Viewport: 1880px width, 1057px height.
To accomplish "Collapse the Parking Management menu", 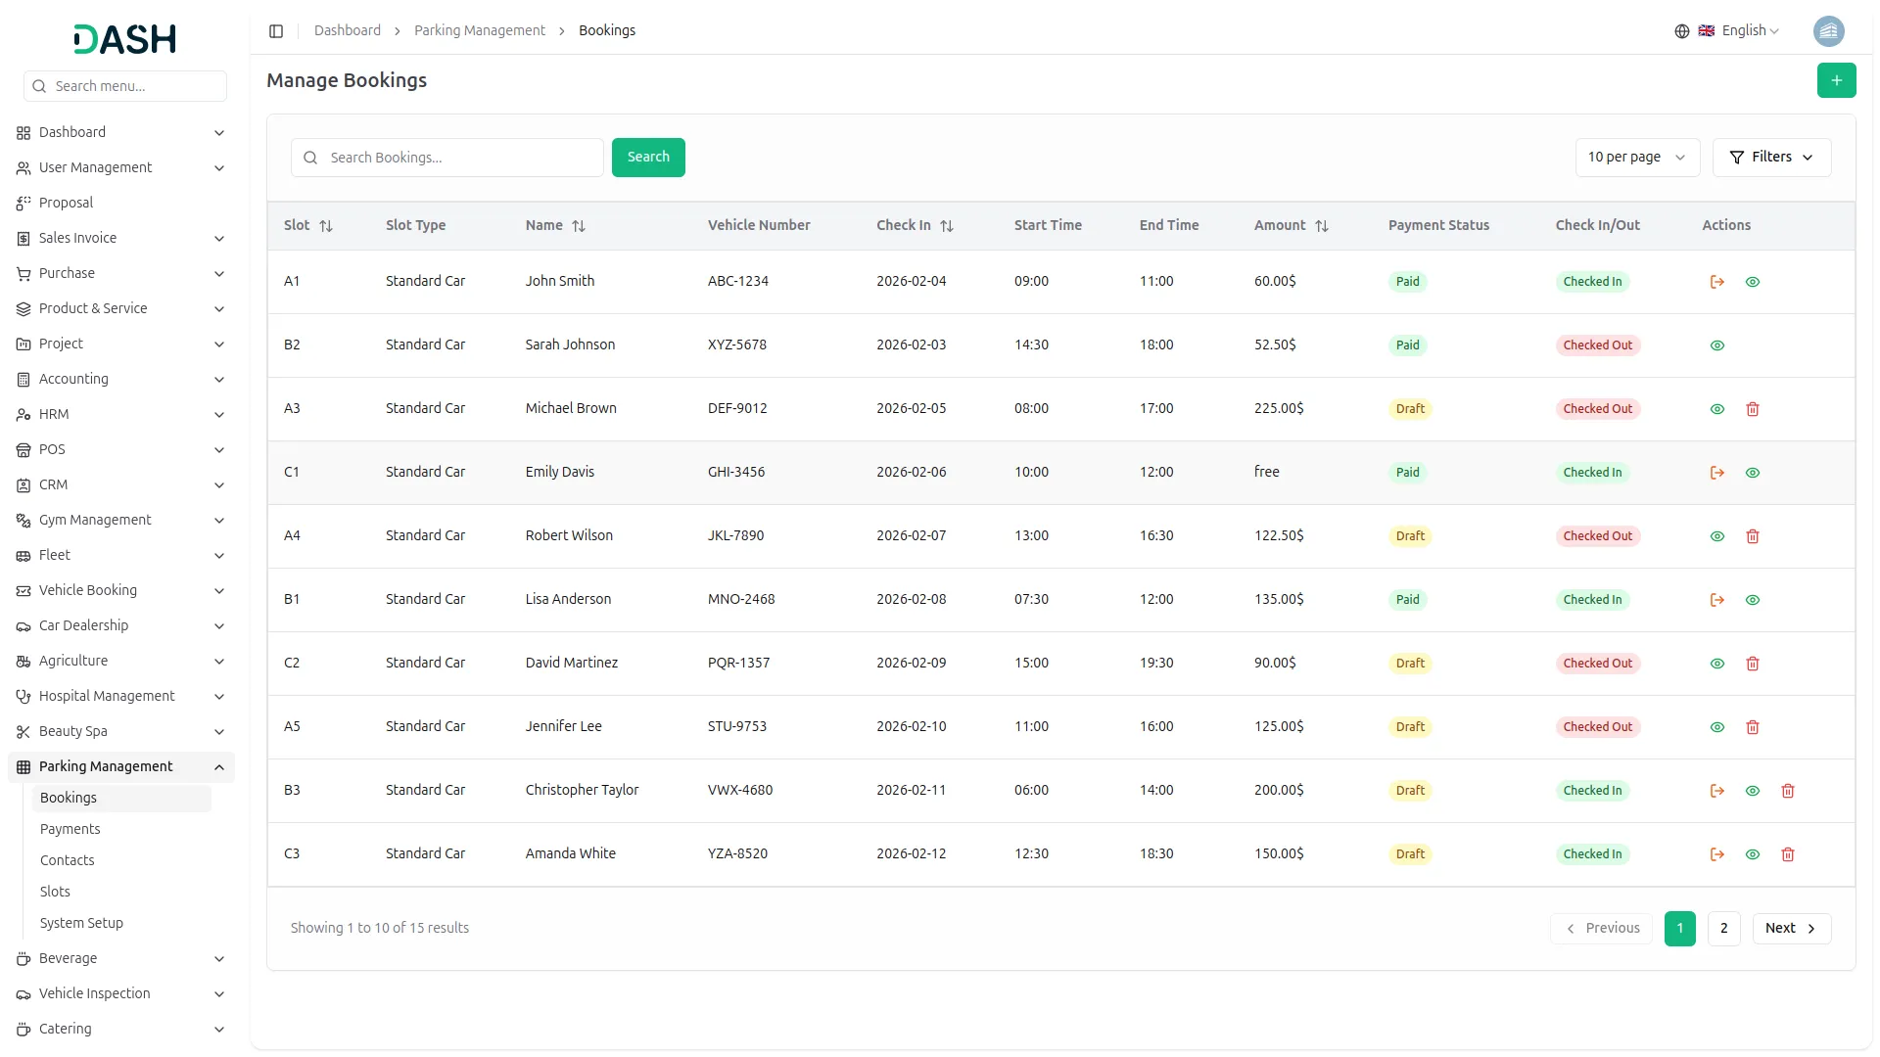I will pos(219,767).
